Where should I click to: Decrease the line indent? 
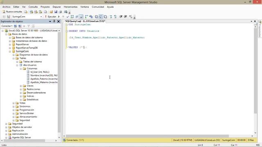pos(121,17)
